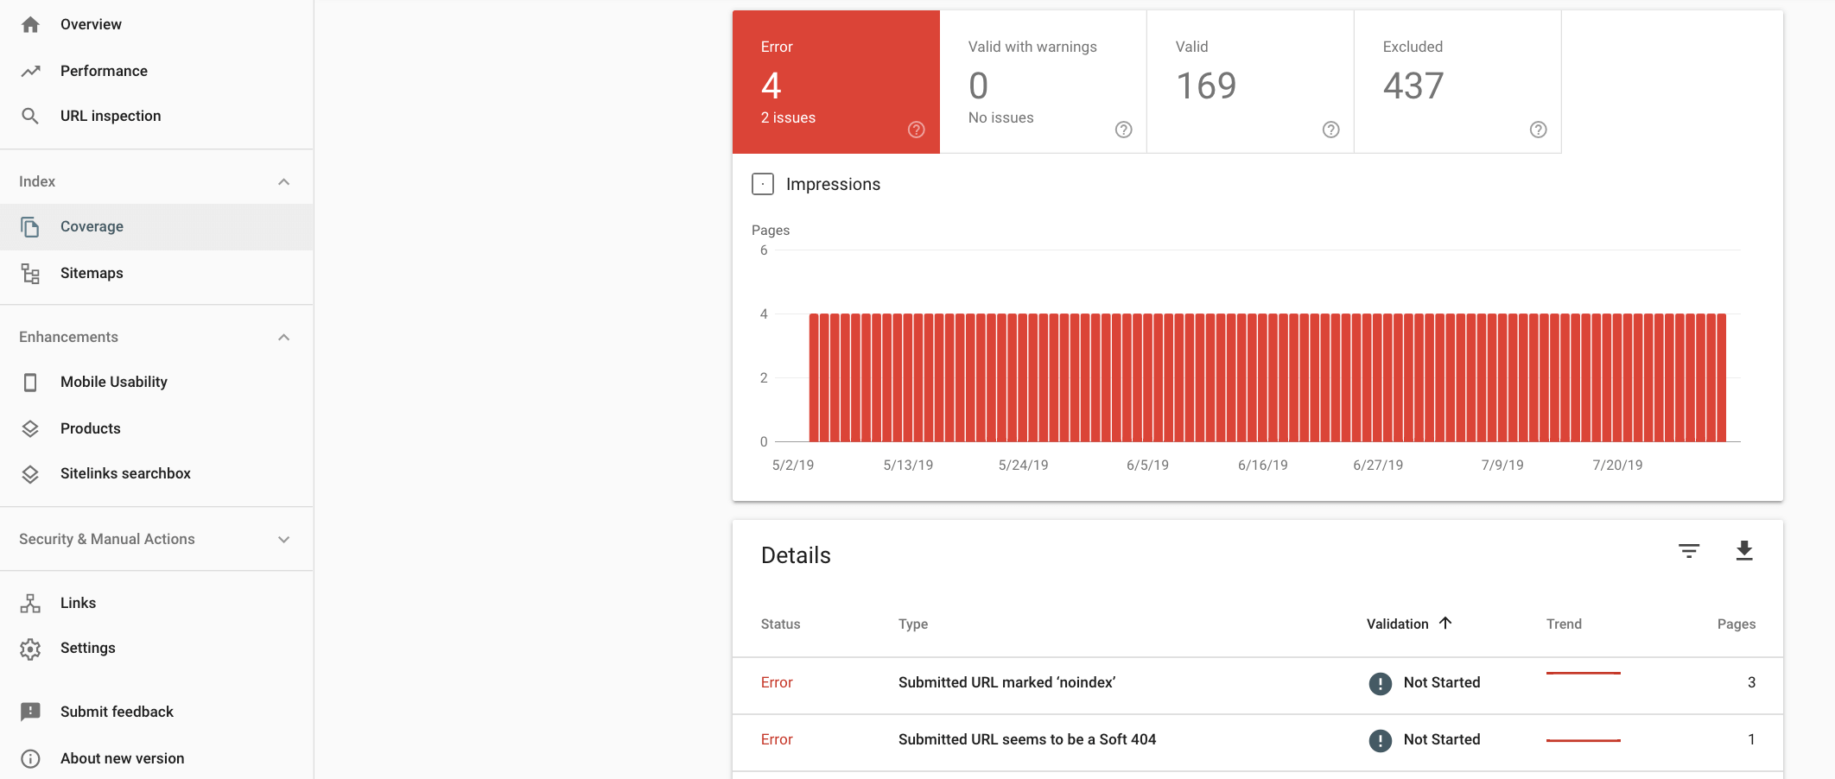Screen dimensions: 1835x779
Task: Sort by the Pages column header
Action: click(1737, 624)
